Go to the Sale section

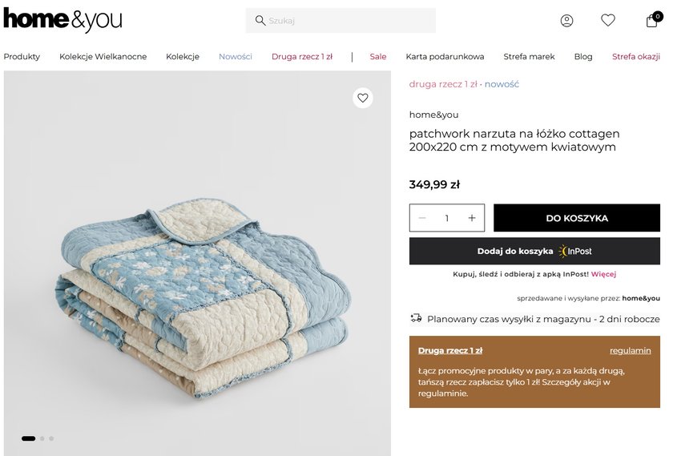pyautogui.click(x=378, y=57)
